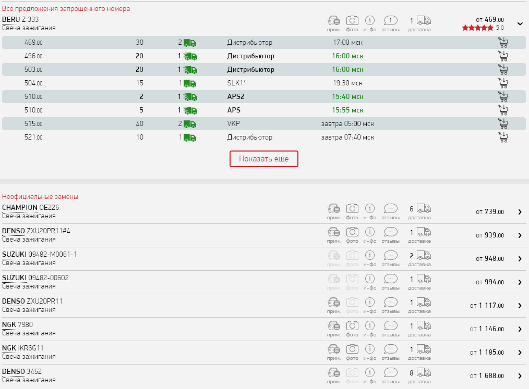Image resolution: width=529 pixels, height=389 pixels.
Task: Open reviews for SUZUKI 09482-00602
Action: (x=390, y=282)
